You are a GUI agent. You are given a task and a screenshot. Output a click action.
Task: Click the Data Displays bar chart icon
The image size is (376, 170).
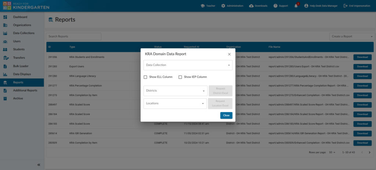[x=5, y=74]
